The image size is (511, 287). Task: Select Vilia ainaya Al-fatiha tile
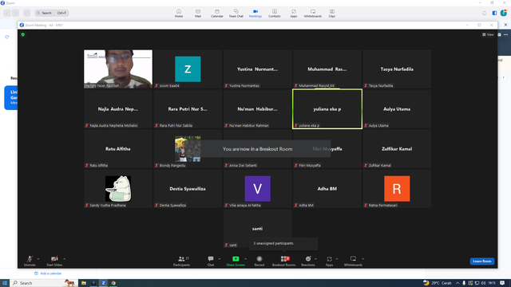click(257, 189)
